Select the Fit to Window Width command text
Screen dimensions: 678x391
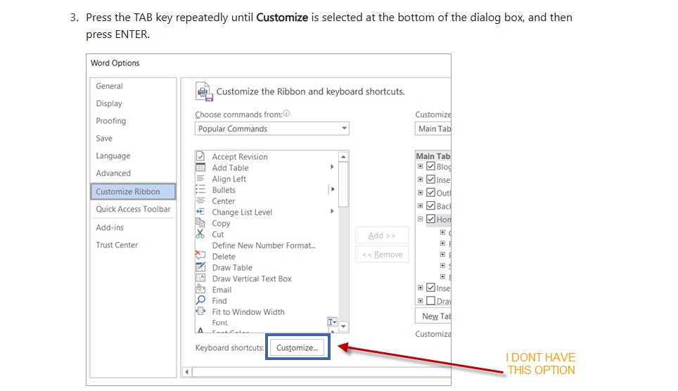[x=248, y=312]
